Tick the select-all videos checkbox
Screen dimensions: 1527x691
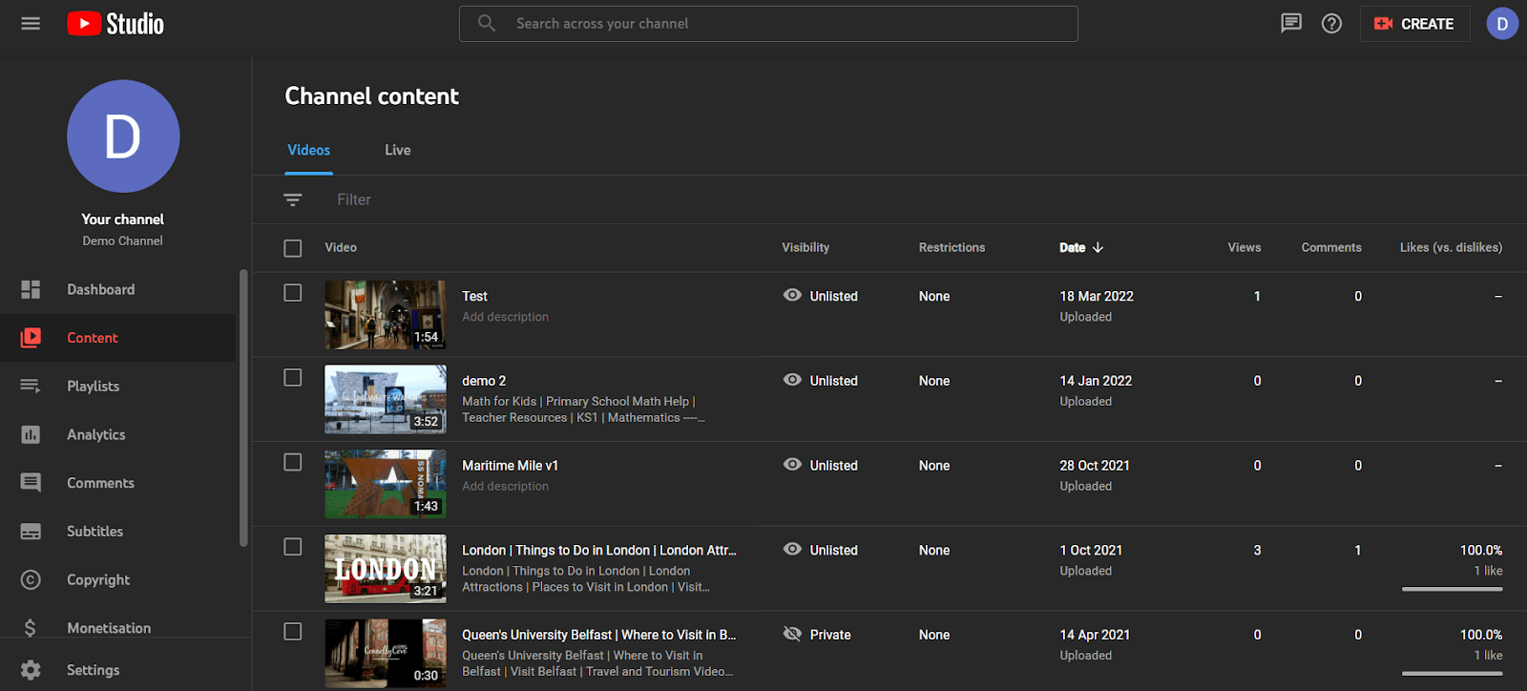[293, 248]
